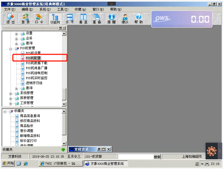
Task: Select the POS机实时监控 tree item
Action: (36, 78)
